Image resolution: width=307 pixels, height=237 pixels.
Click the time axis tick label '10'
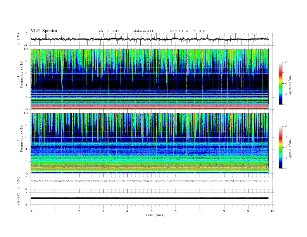pos(273,211)
